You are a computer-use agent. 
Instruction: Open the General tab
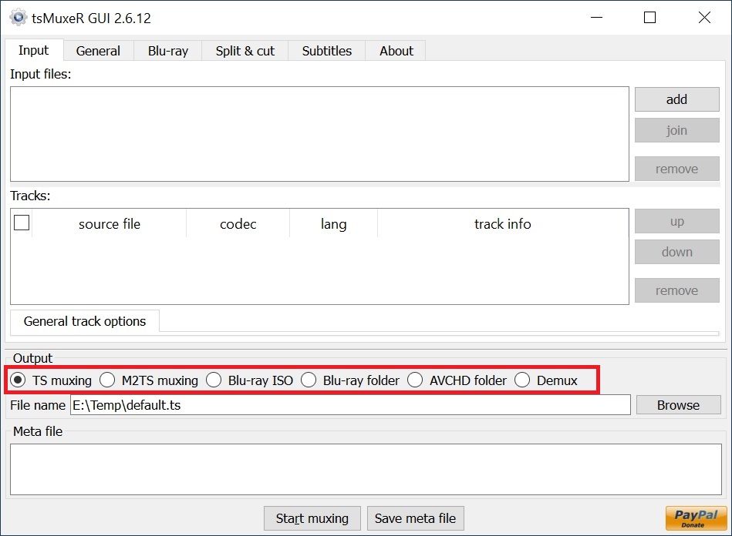point(98,51)
